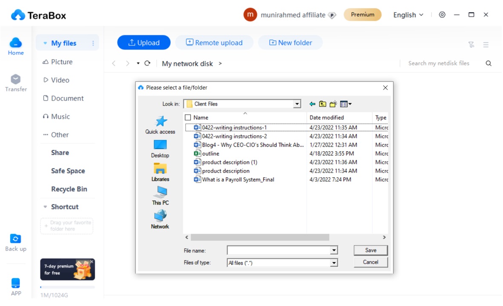The height and width of the screenshot is (306, 503).
Task: Select Network in dialog places bar
Action: click(x=160, y=219)
